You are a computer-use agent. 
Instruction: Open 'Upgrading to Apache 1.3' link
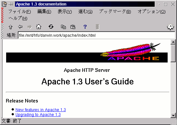click(38, 115)
